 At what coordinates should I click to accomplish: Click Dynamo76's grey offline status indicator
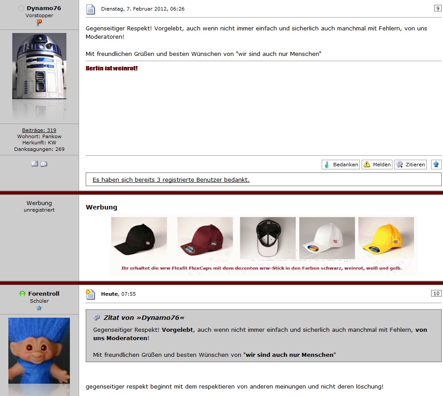[21, 8]
